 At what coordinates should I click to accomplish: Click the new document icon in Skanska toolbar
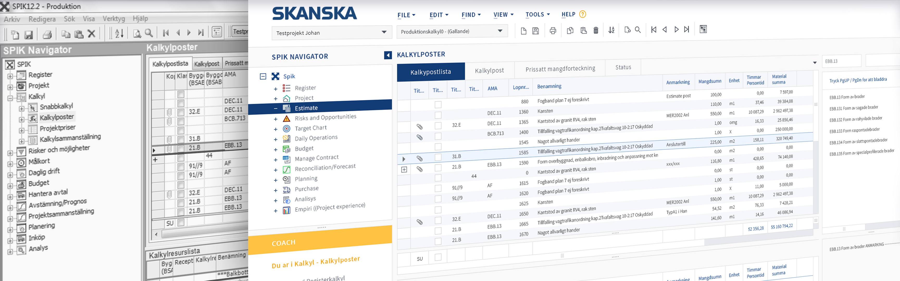point(523,31)
